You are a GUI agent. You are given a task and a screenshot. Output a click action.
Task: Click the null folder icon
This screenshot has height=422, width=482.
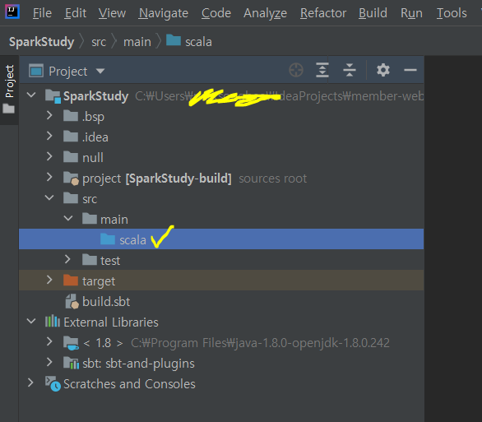click(x=71, y=157)
